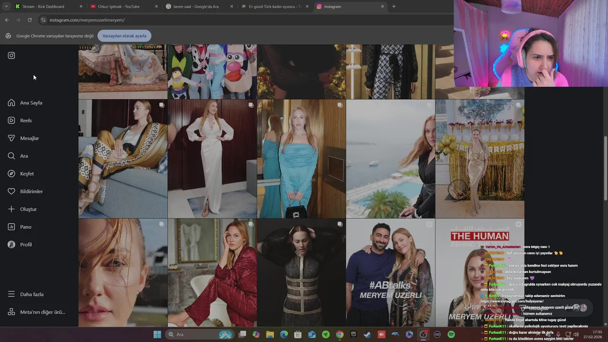The image size is (608, 342).
Task: Open post of woman in white gown
Action: point(212,159)
